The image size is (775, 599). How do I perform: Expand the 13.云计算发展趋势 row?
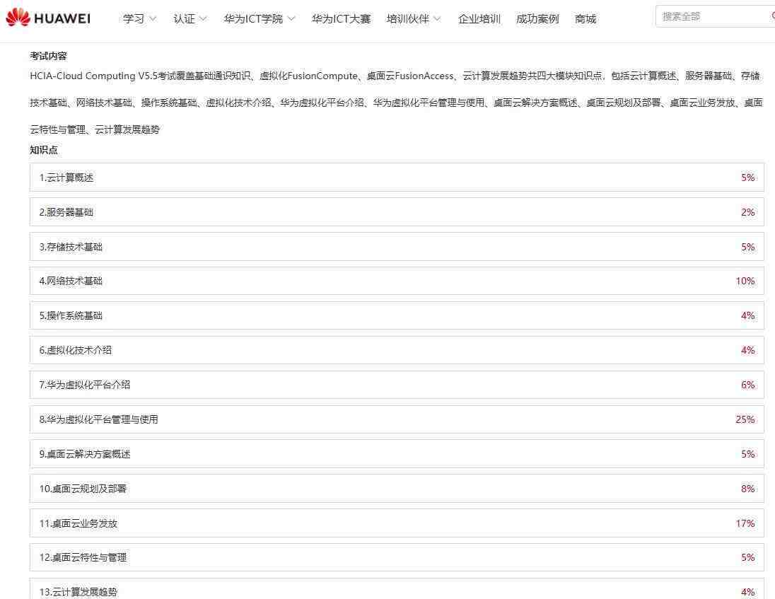[397, 591]
